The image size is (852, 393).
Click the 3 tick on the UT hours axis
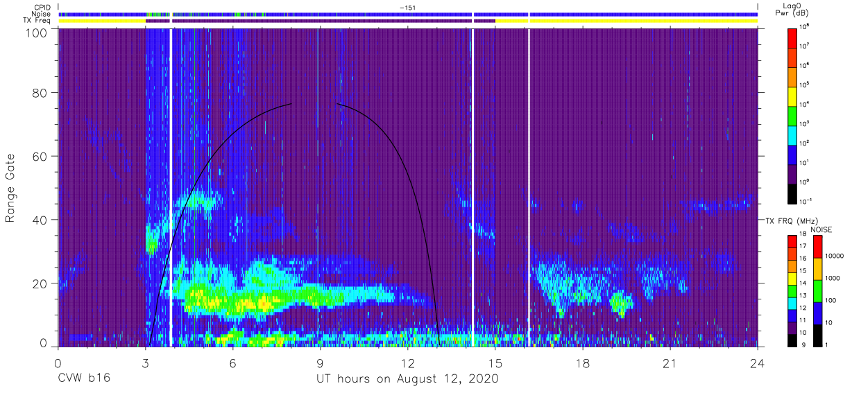[x=145, y=363]
